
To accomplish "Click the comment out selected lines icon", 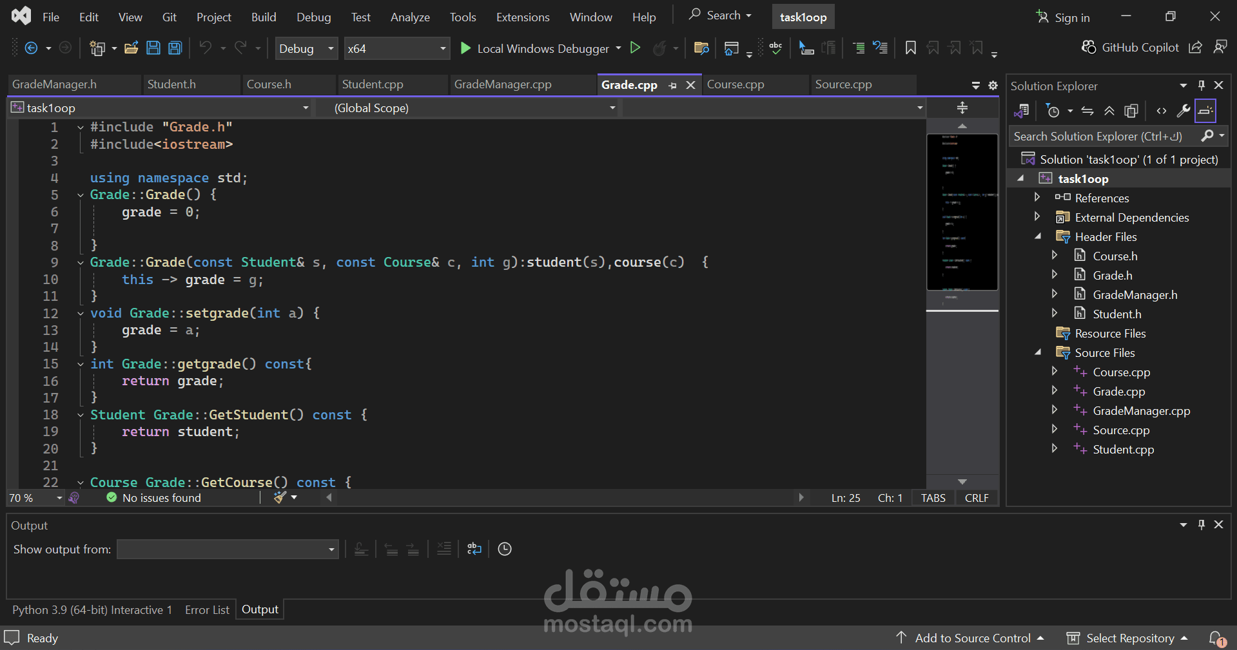I will pyautogui.click(x=859, y=48).
